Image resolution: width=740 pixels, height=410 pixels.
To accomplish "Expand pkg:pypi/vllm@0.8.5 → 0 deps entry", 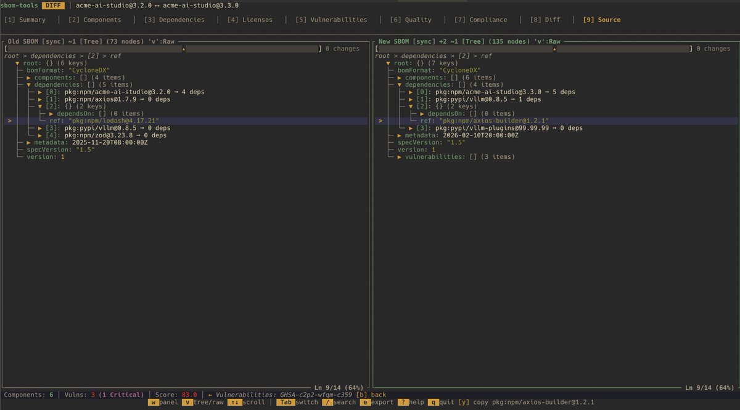I will [40, 128].
